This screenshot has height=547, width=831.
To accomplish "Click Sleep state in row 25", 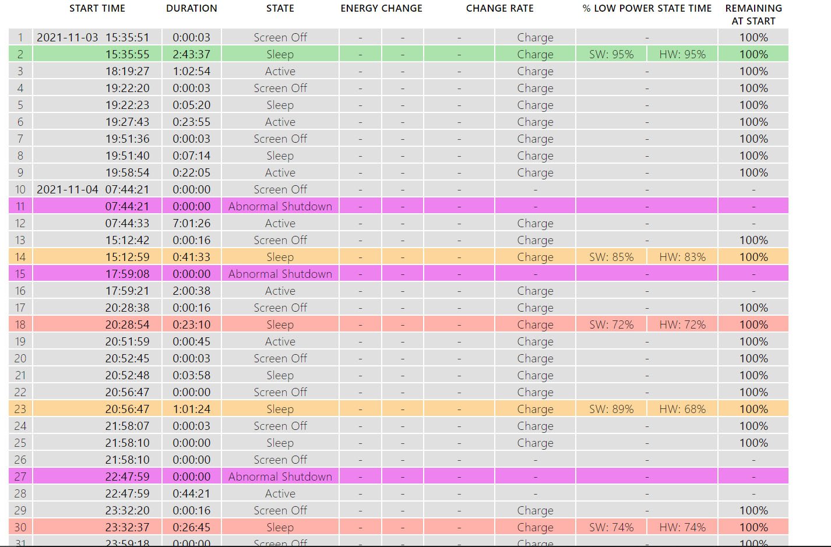I will 280,443.
